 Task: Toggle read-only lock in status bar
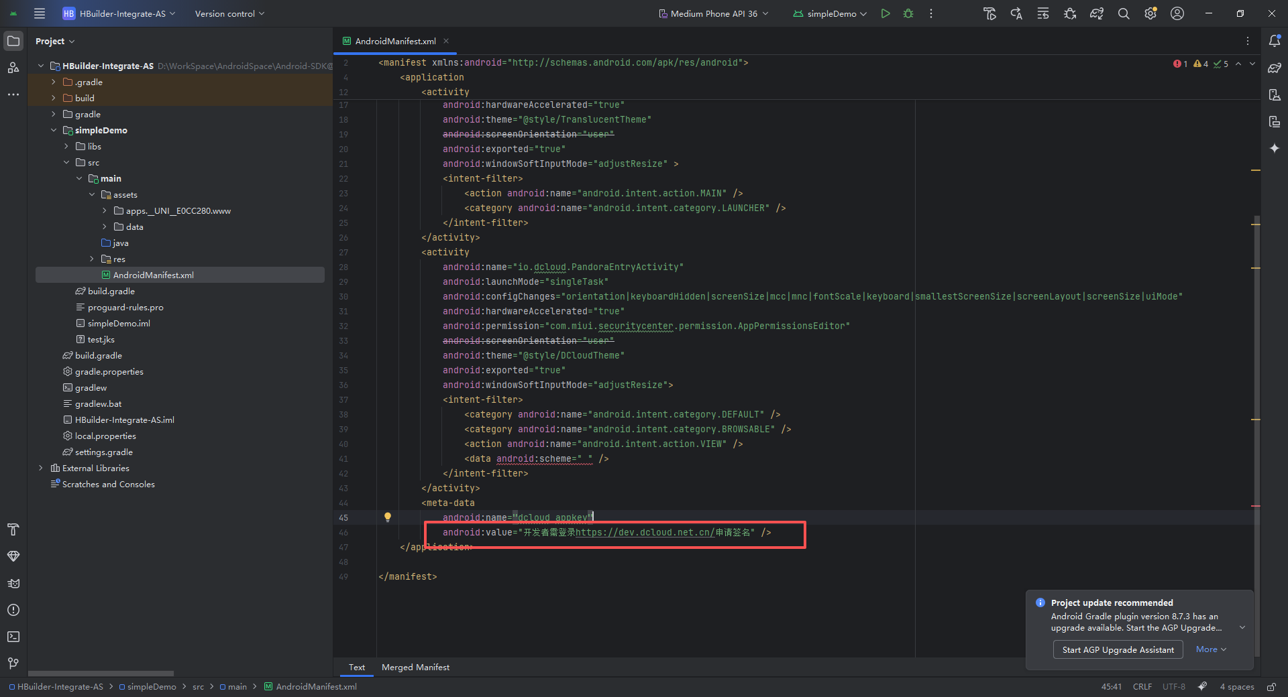[x=1271, y=687]
